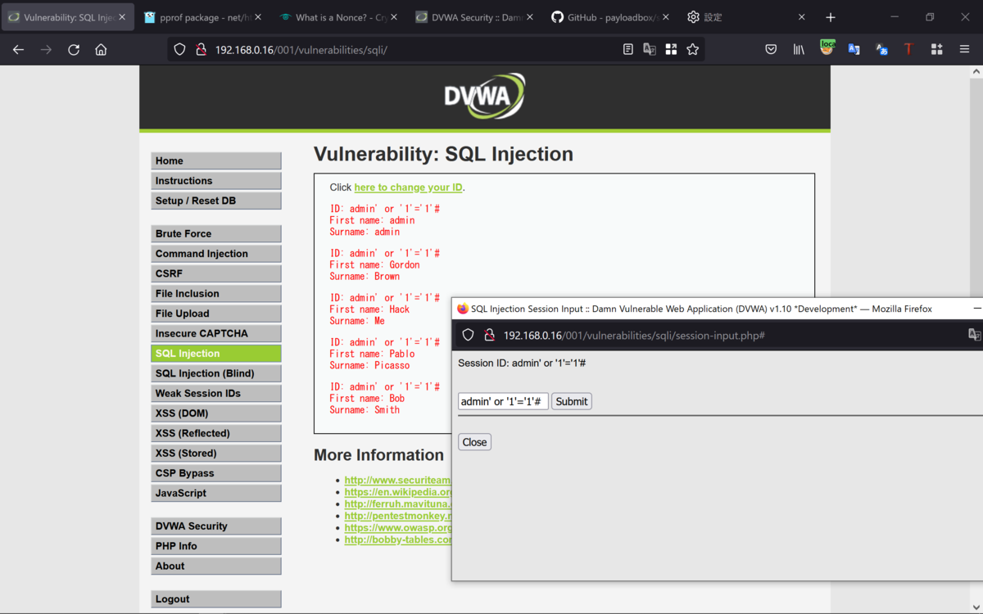Click the translate page icon in address bar

[650, 49]
